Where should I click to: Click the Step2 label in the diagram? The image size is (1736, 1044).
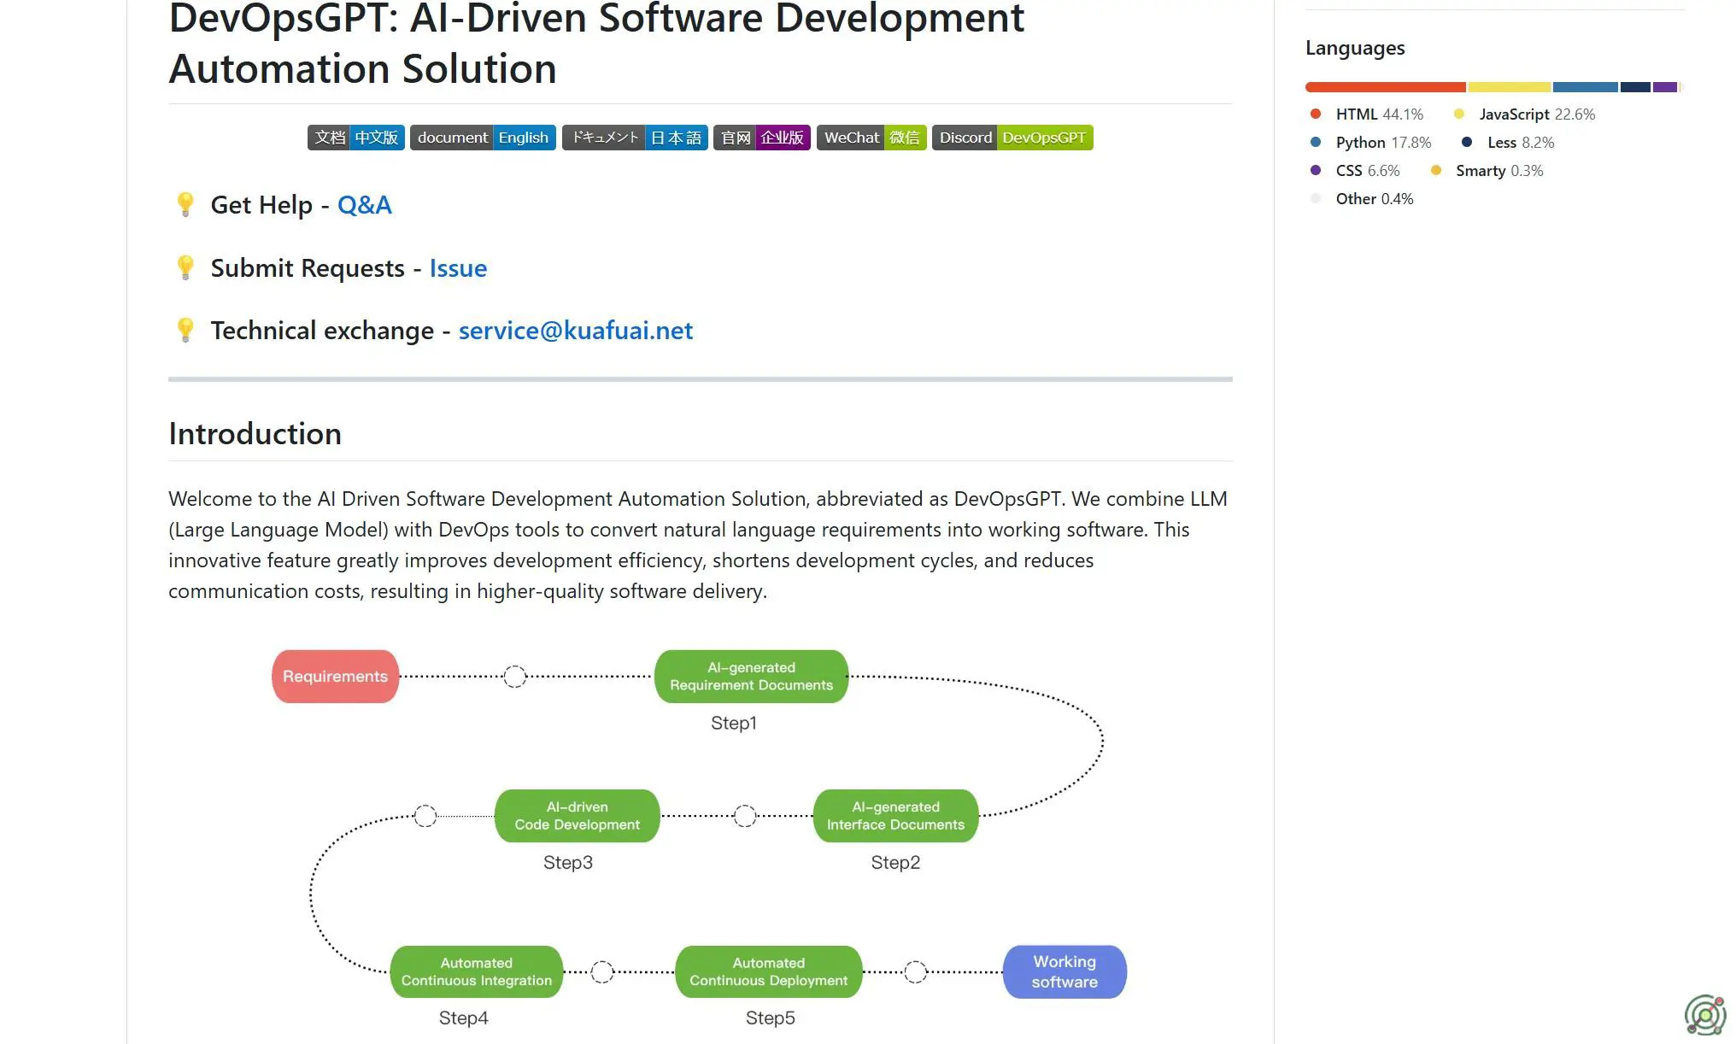pyautogui.click(x=895, y=863)
